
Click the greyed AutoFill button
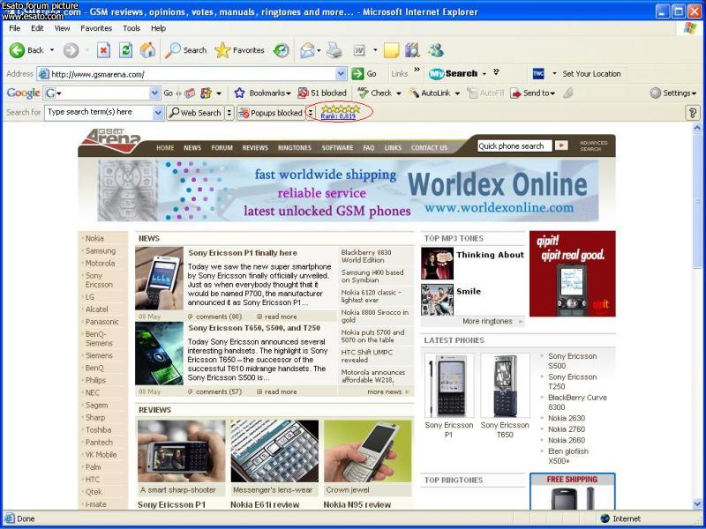pos(485,93)
